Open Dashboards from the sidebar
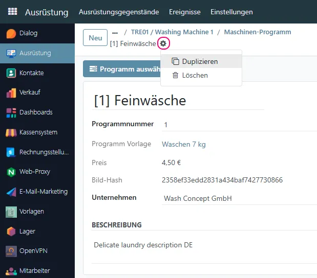This screenshot has height=278, width=317. (x=11, y=112)
